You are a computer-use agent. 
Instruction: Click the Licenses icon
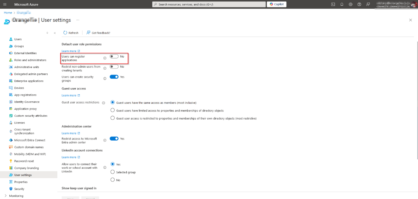click(11, 123)
